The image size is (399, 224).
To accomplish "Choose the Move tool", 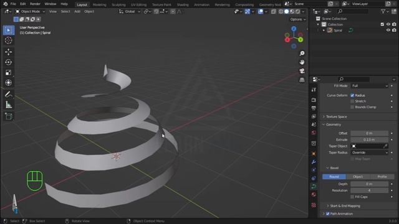I will tap(8, 52).
